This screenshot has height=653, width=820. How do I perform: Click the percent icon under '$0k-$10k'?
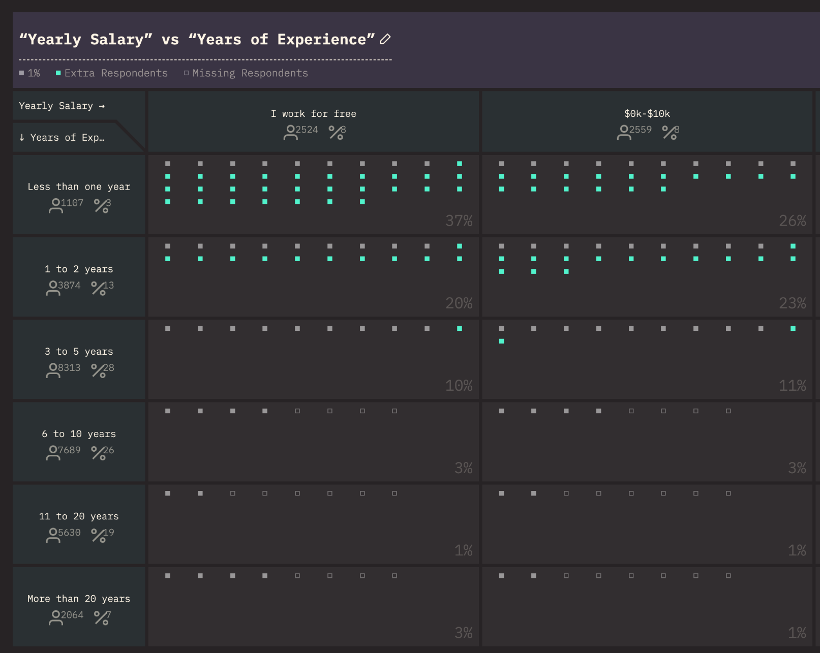click(x=670, y=132)
